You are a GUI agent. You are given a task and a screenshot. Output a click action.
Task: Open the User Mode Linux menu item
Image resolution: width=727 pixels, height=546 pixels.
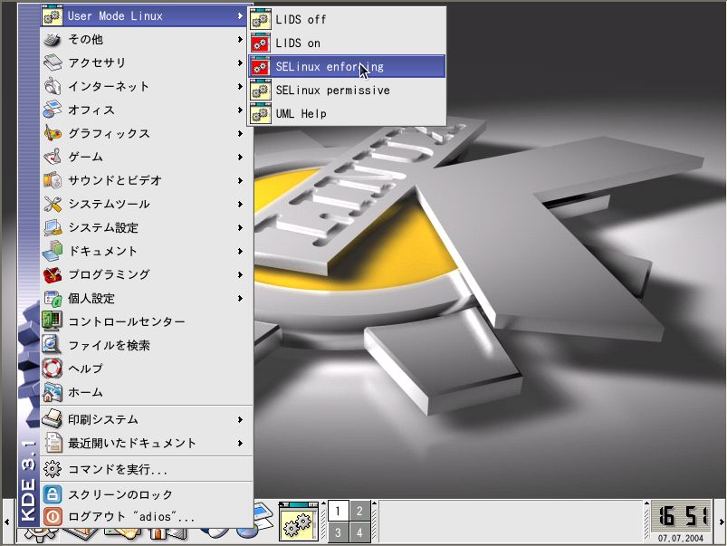pyautogui.click(x=146, y=15)
